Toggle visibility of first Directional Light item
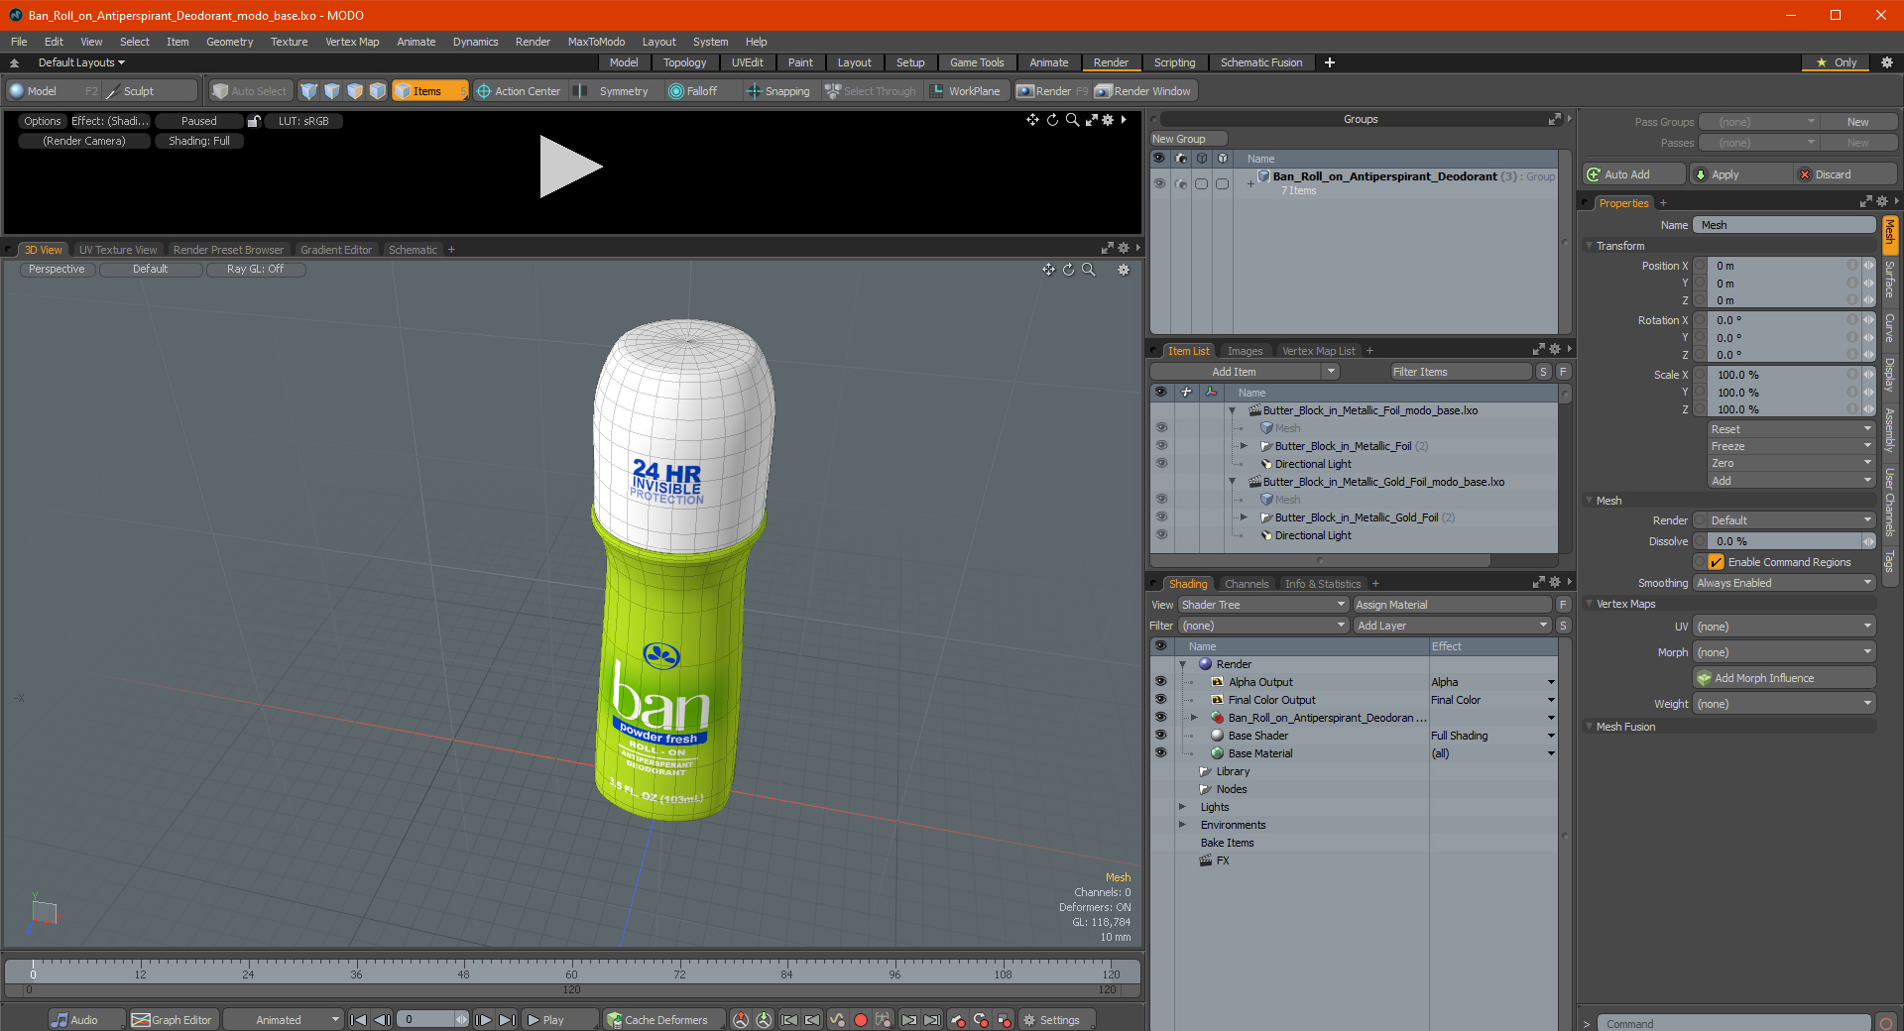1904x1031 pixels. click(x=1160, y=464)
